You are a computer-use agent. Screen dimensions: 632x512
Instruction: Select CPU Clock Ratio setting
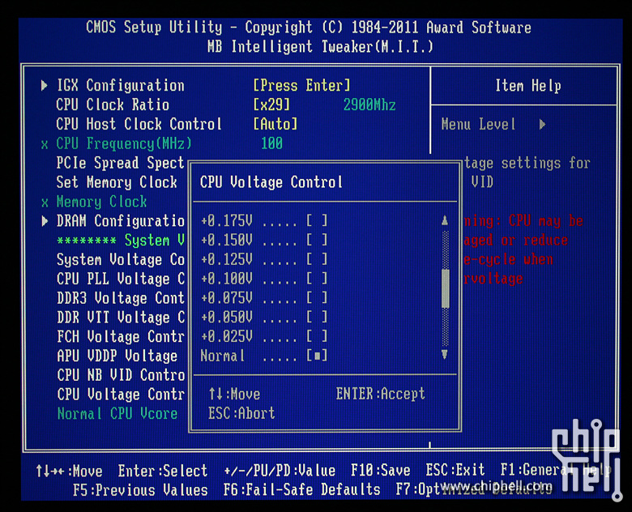[113, 105]
